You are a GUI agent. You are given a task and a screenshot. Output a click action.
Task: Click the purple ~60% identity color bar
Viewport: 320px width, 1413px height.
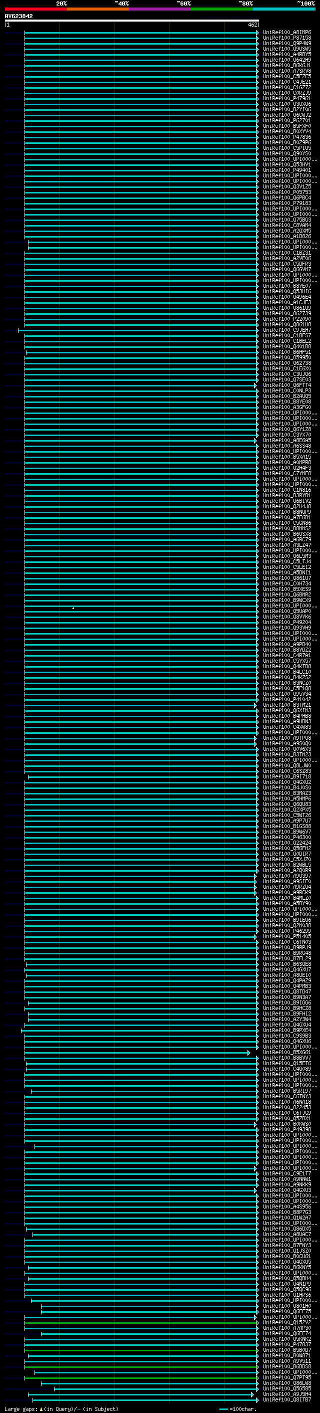pyautogui.click(x=160, y=9)
